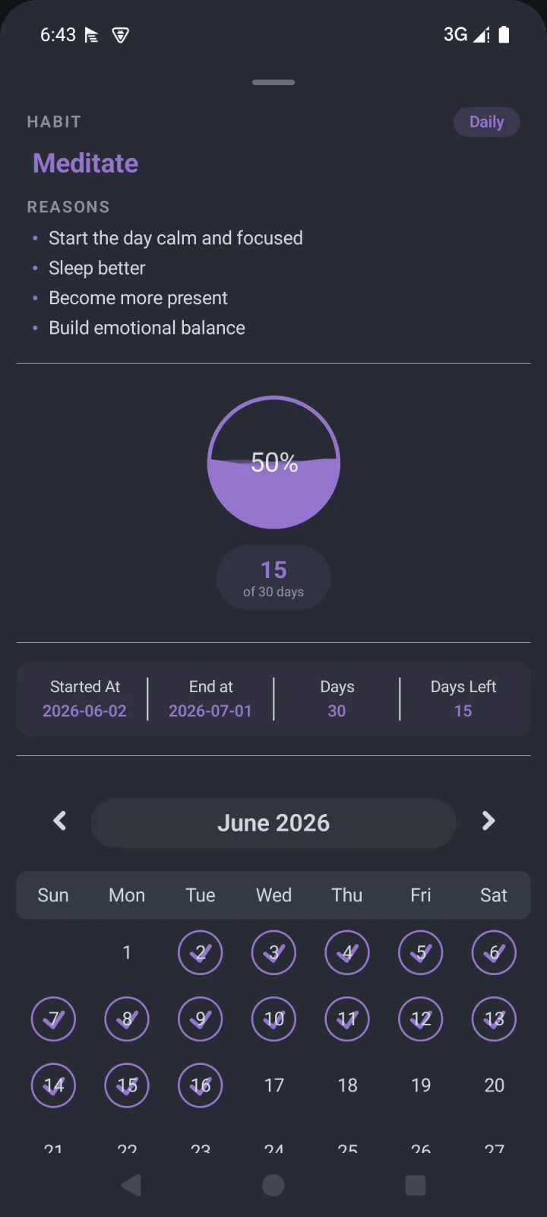Open the June 2026 month selector
This screenshot has width=547, height=1217.
pos(273,823)
